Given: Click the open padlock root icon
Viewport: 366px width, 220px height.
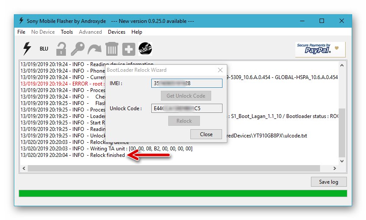Looking at the screenshot, I should pyautogui.click(x=61, y=49).
